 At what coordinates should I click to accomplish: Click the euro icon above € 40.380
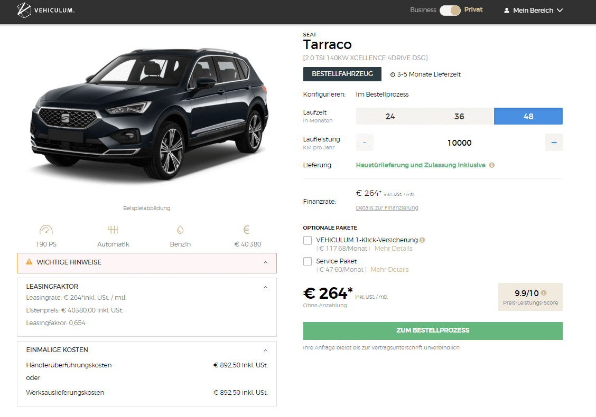(246, 230)
